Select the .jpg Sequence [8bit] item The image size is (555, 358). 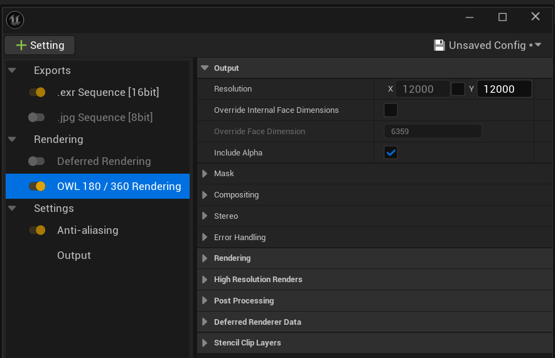tap(105, 117)
